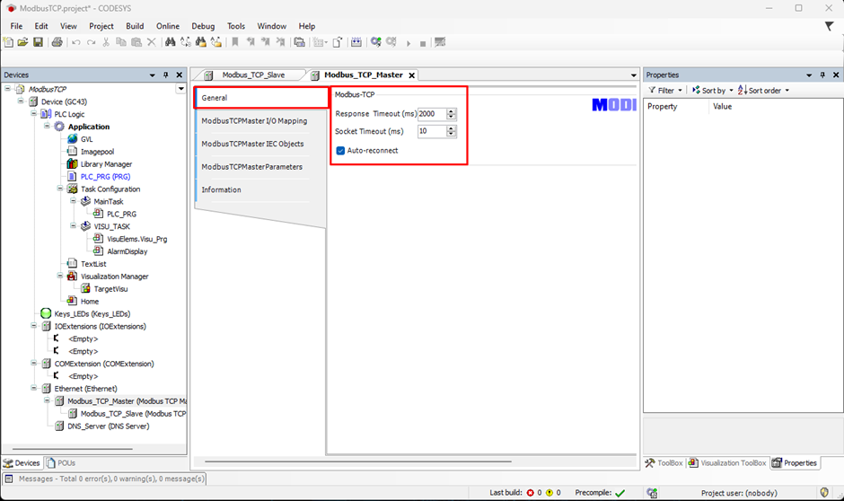The width and height of the screenshot is (844, 501).
Task: Click the Paste clipboard icon
Action: click(136, 42)
